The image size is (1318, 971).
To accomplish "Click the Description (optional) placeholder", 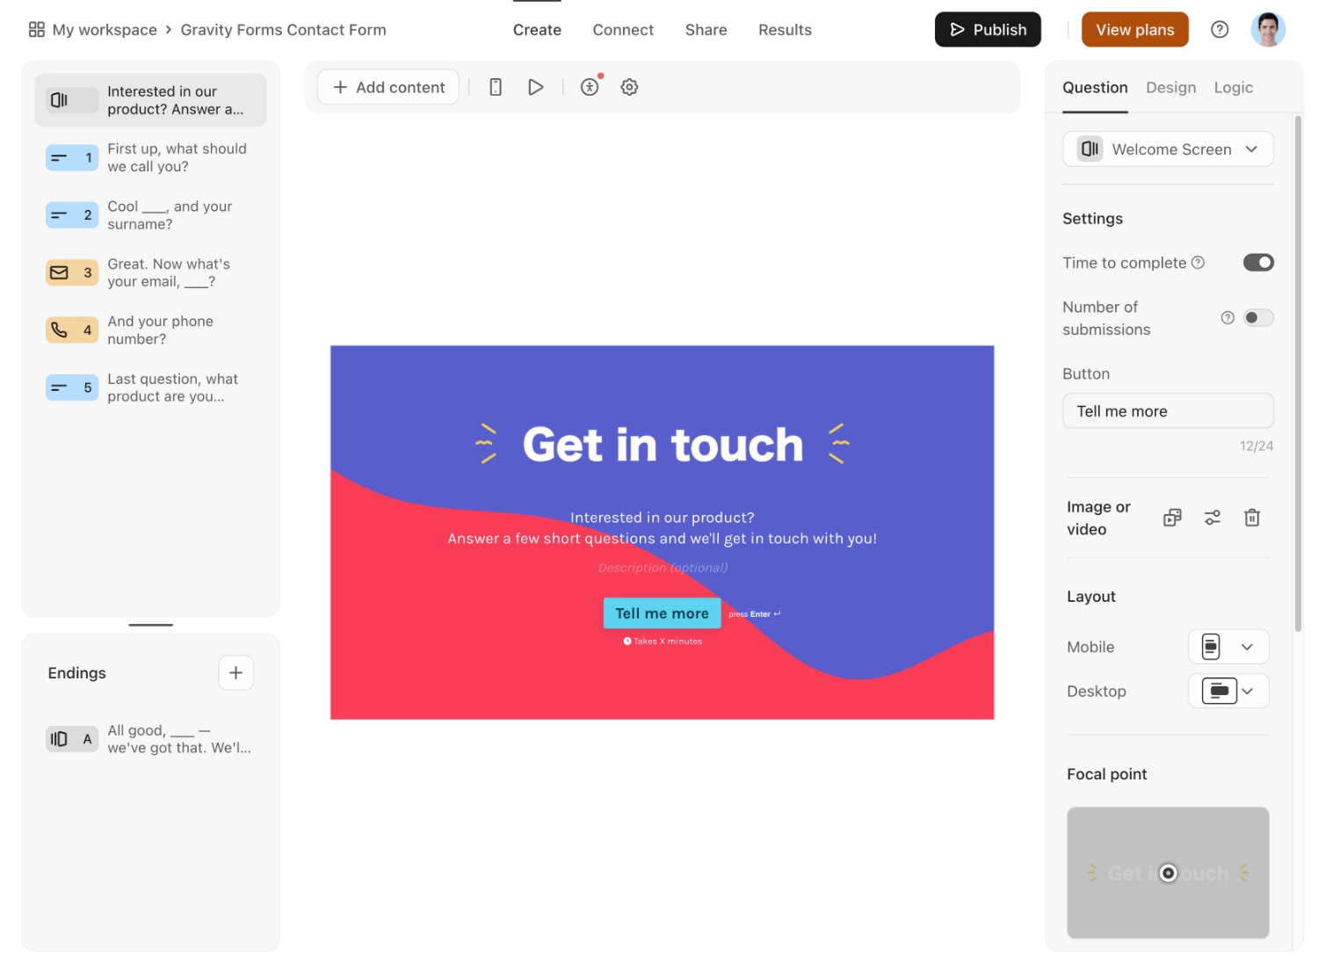I will point(663,568).
